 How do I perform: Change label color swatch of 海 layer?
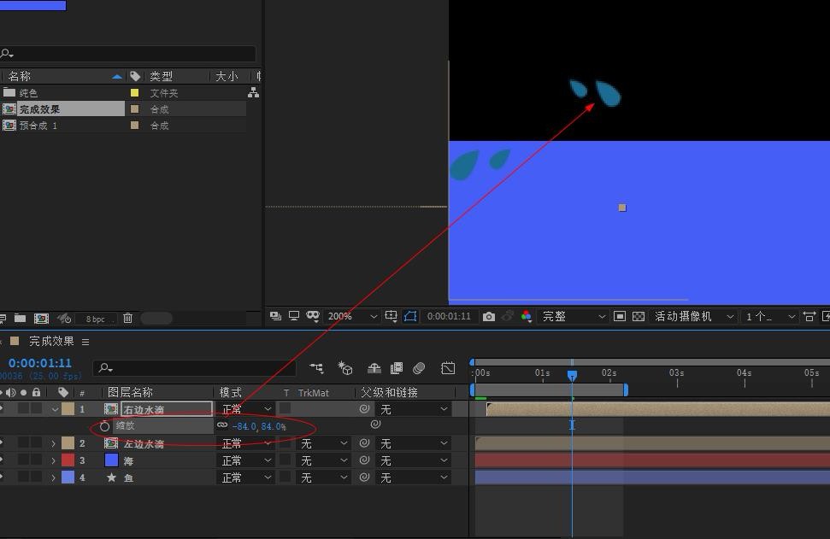pos(68,460)
